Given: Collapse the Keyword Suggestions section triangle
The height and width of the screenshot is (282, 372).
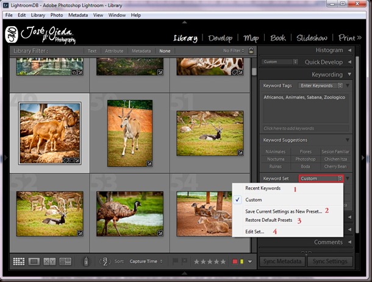Looking at the screenshot, I should [348, 140].
